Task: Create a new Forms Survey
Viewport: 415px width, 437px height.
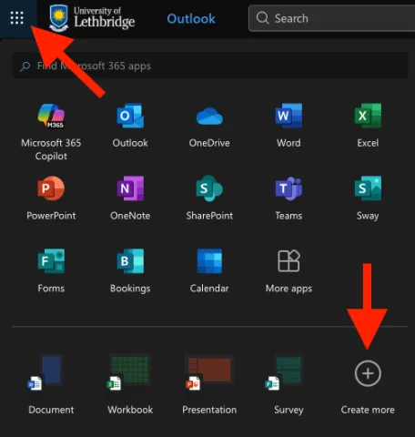Action: point(288,385)
